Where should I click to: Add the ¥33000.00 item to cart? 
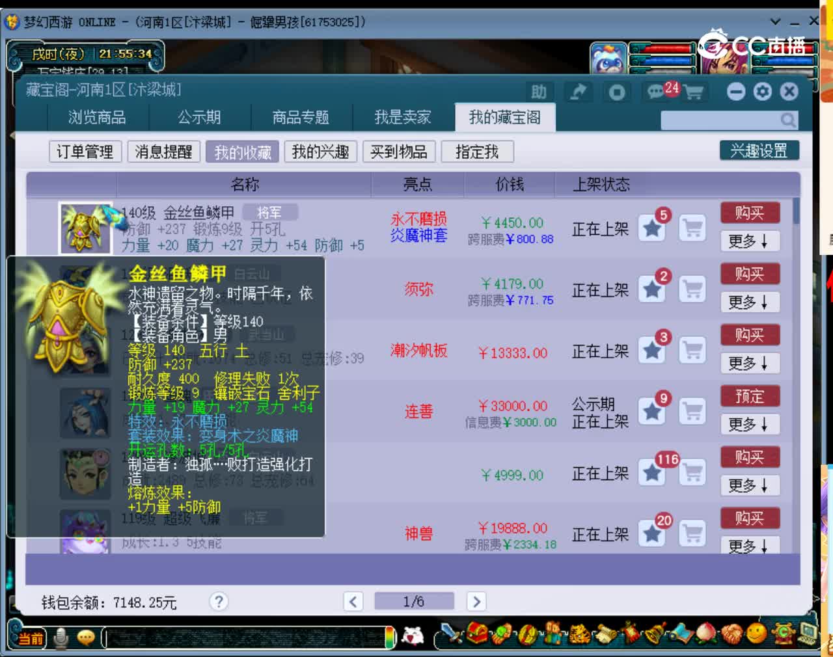pyautogui.click(x=693, y=412)
